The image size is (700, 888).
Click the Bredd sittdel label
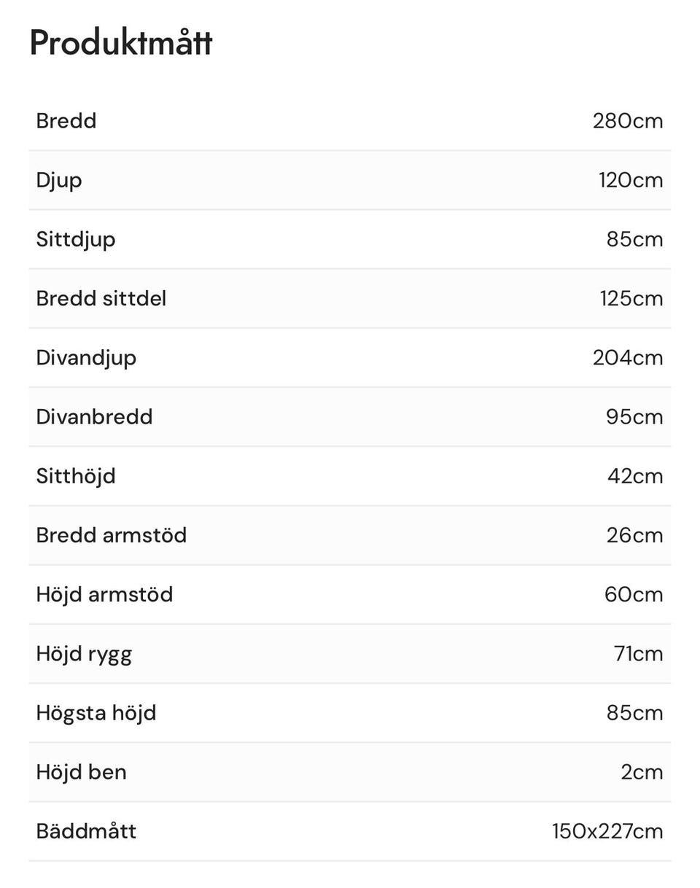point(101,298)
